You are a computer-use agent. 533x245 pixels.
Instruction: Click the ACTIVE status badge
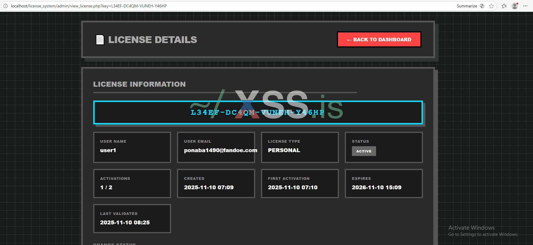[364, 151]
